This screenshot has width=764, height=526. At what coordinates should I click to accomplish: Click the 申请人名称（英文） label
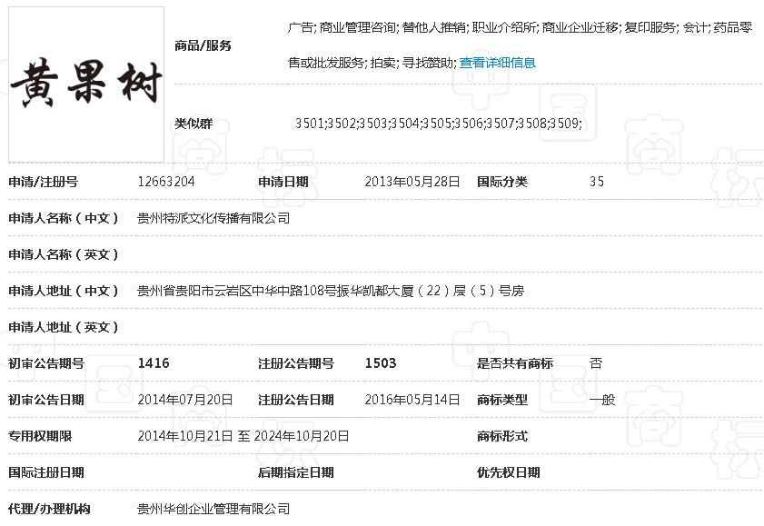(64, 254)
